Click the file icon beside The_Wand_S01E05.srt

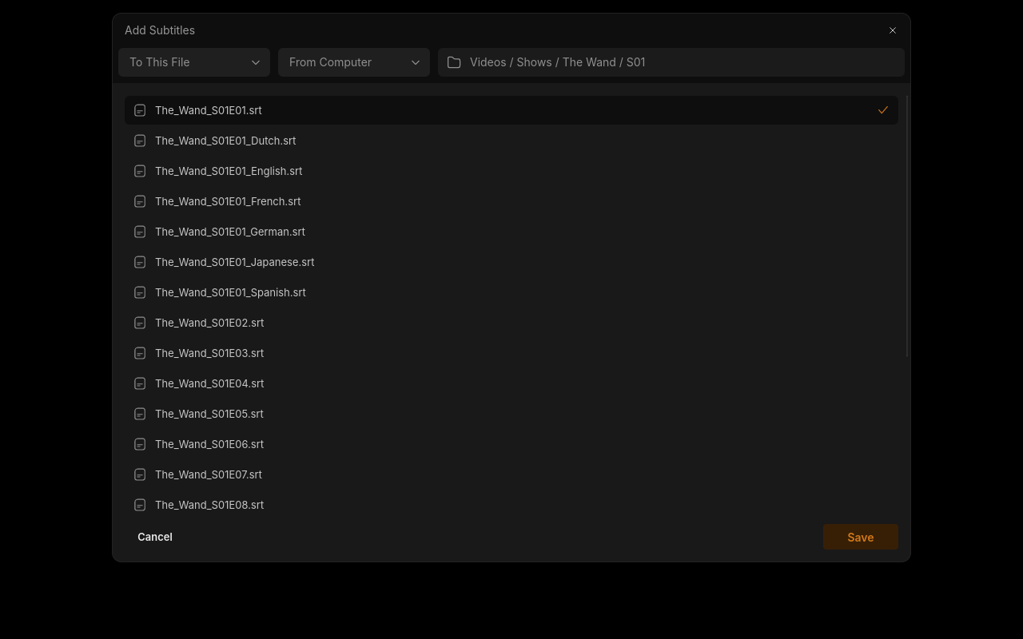(x=140, y=414)
